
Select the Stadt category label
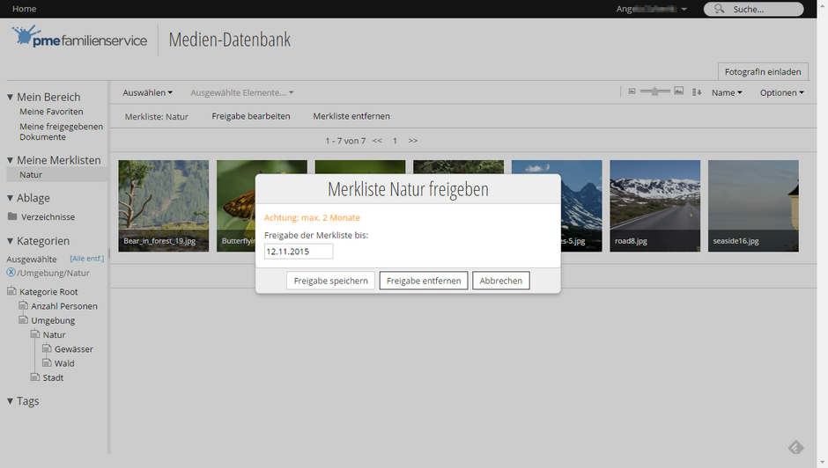tap(53, 377)
